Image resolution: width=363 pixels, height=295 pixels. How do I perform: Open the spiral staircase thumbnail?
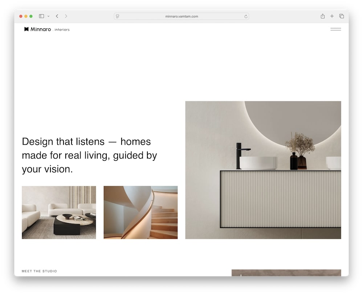pyautogui.click(x=140, y=212)
